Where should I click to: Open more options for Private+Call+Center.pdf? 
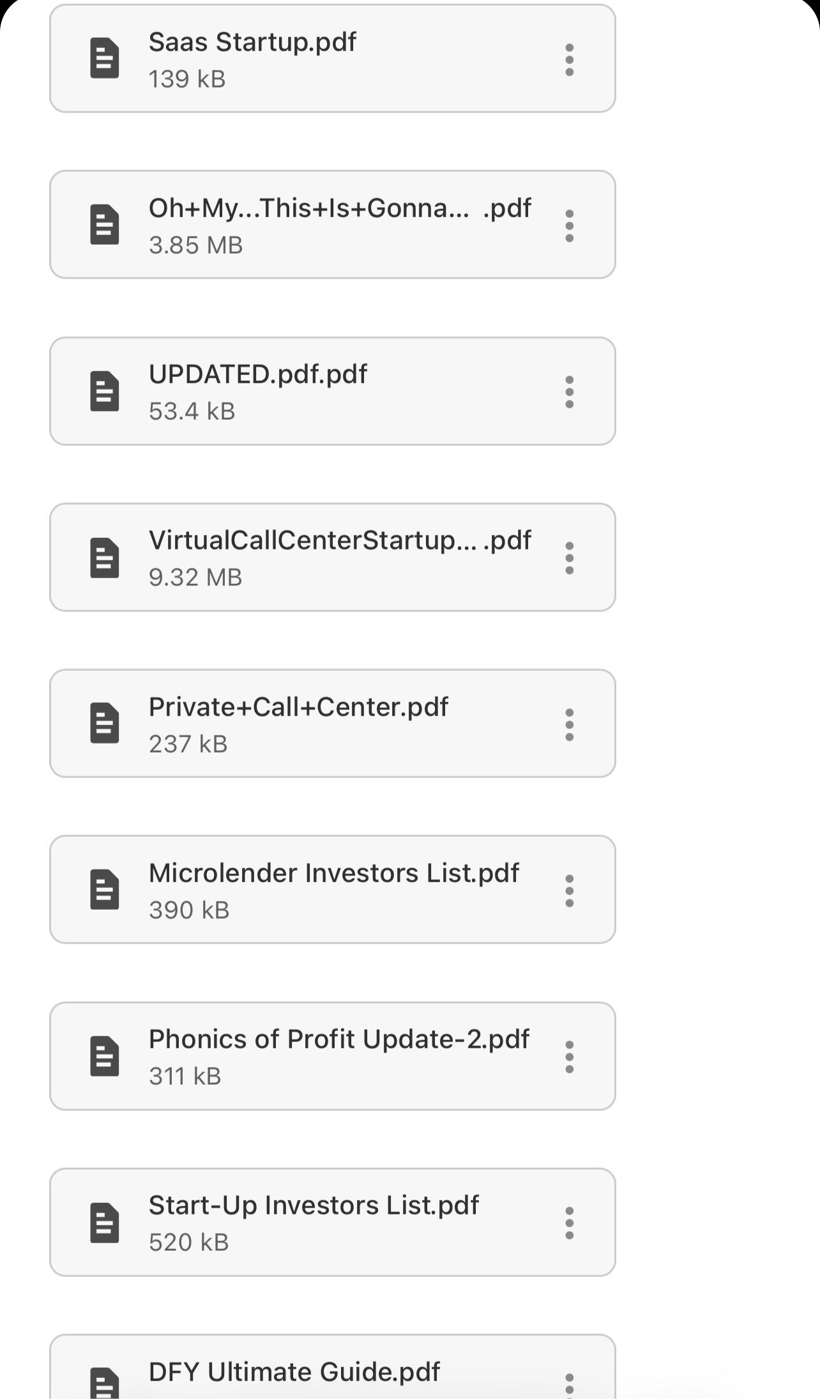[569, 724]
